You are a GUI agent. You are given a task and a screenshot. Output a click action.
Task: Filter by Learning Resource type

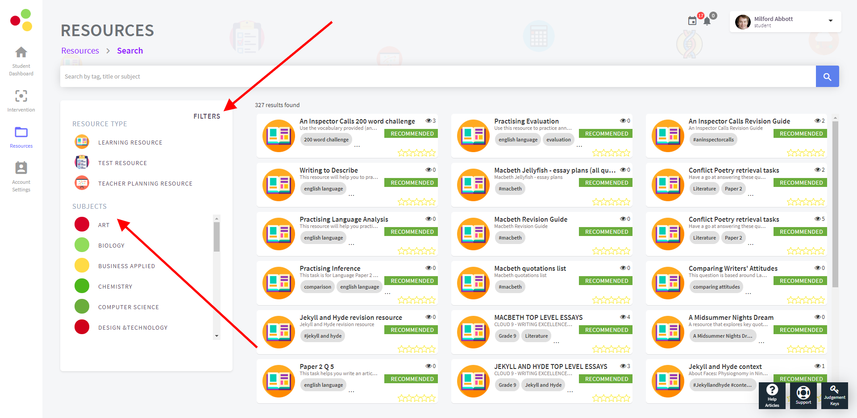130,143
